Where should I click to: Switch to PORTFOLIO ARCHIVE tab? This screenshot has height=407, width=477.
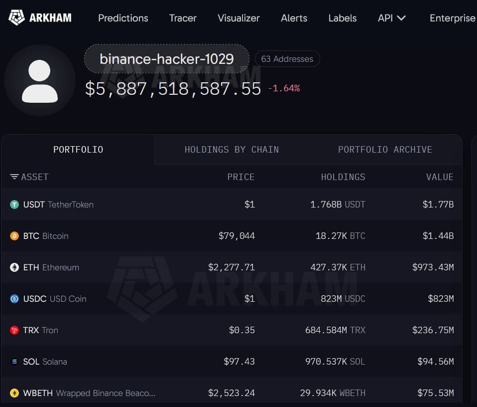point(385,149)
